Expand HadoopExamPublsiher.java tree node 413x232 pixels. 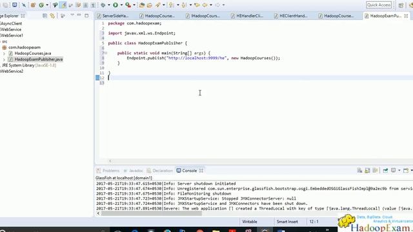pos(4,59)
